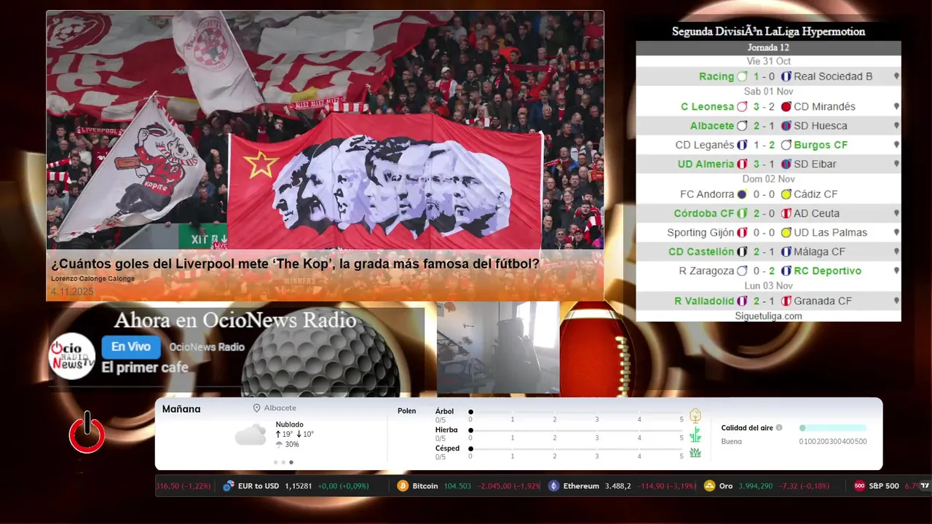Screen dimensions: 932x524
Task: Click the 'Buena' air quality label
Action: tap(732, 442)
